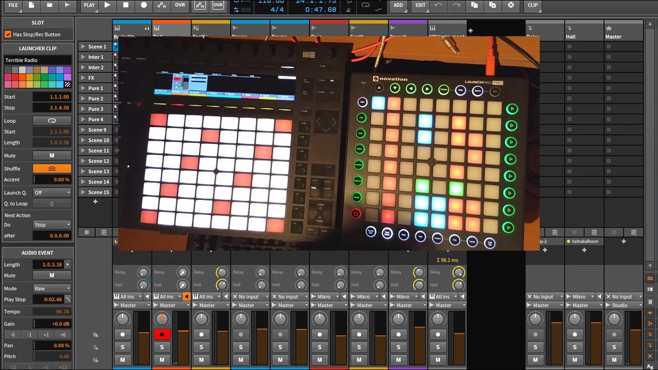
Task: Toggle Mute M in Audio Event section
Action: click(52, 275)
